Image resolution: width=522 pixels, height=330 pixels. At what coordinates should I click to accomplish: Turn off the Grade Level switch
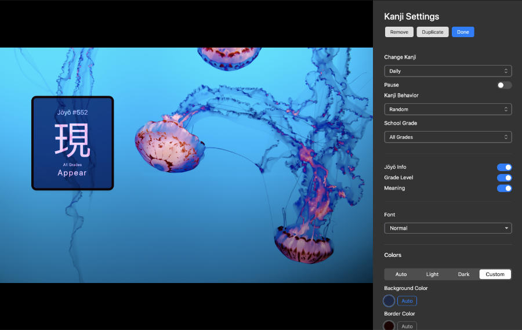[x=504, y=178]
